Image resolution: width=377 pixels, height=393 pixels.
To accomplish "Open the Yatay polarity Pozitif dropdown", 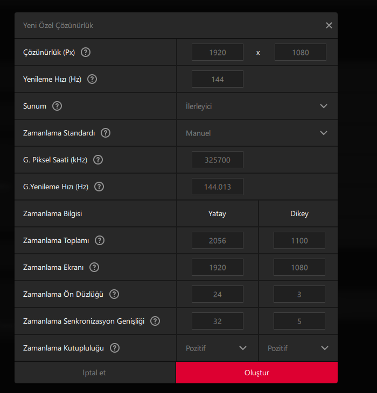I will point(218,348).
